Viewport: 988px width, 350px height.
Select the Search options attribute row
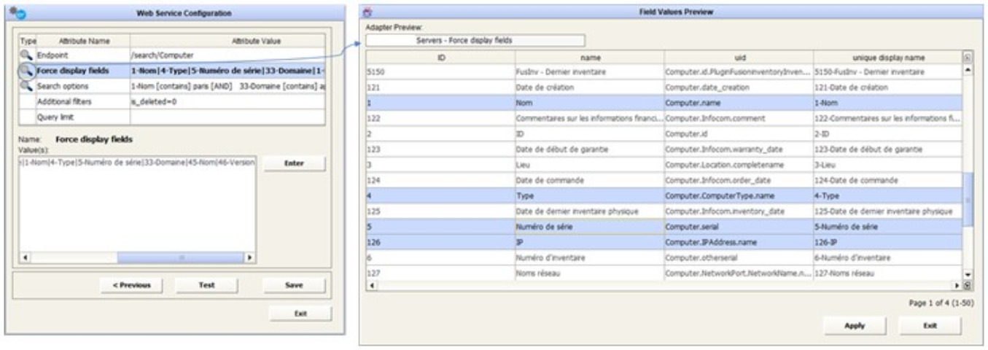171,87
